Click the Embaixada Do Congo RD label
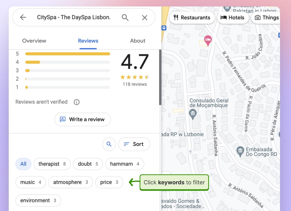291x211 pixels. [262, 152]
